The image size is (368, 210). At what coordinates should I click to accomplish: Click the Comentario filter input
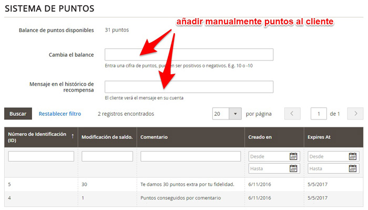190,156
